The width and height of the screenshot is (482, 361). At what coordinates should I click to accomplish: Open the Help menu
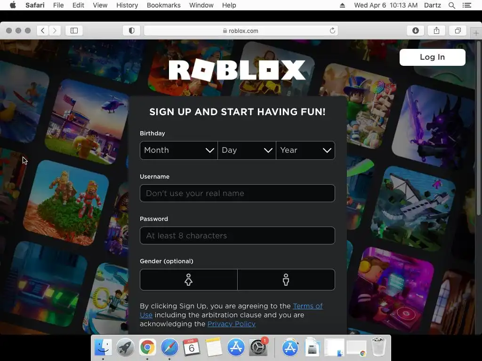tap(229, 5)
